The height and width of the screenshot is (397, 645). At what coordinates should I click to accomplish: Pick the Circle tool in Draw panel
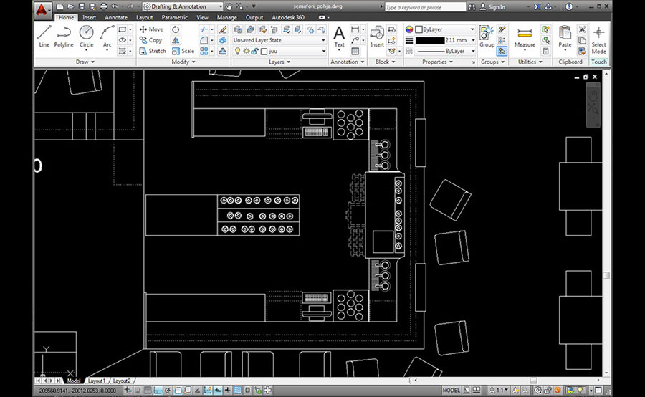86,36
